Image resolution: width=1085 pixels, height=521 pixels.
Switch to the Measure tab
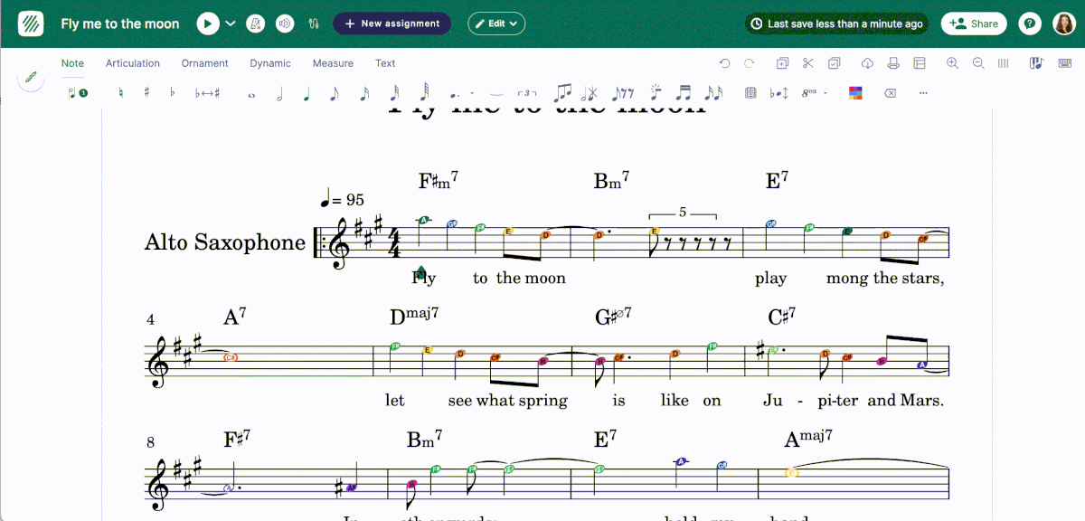tap(333, 63)
